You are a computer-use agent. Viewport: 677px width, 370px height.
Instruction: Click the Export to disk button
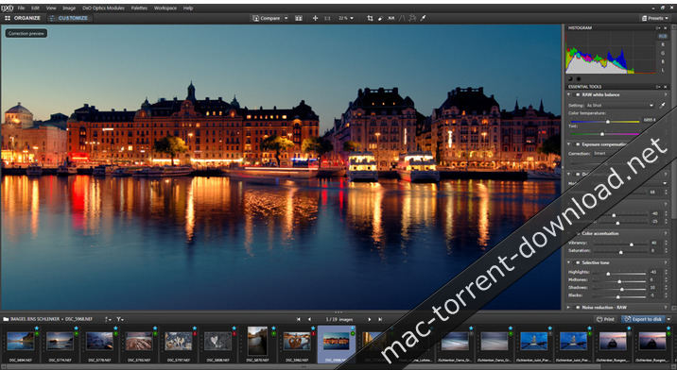pyautogui.click(x=643, y=320)
